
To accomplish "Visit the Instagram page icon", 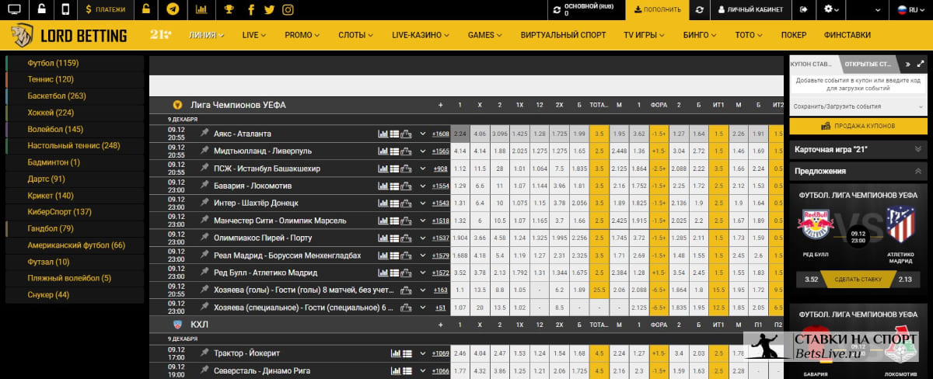I will click(x=288, y=9).
